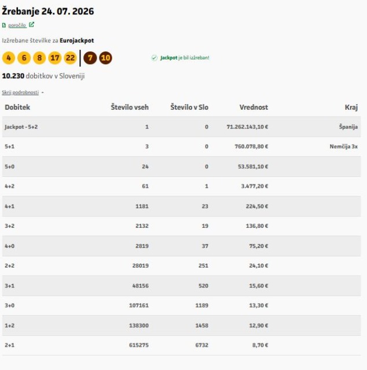The width and height of the screenshot is (367, 370).
Task: Click the Dobitek column header
Action: click(17, 108)
